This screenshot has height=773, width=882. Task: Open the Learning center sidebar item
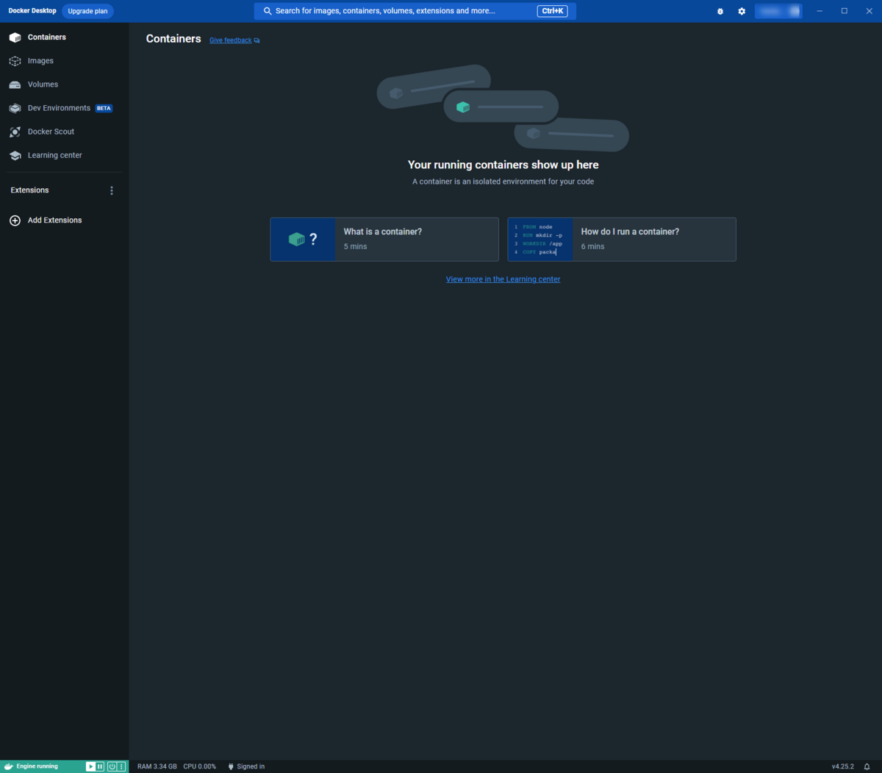64,155
